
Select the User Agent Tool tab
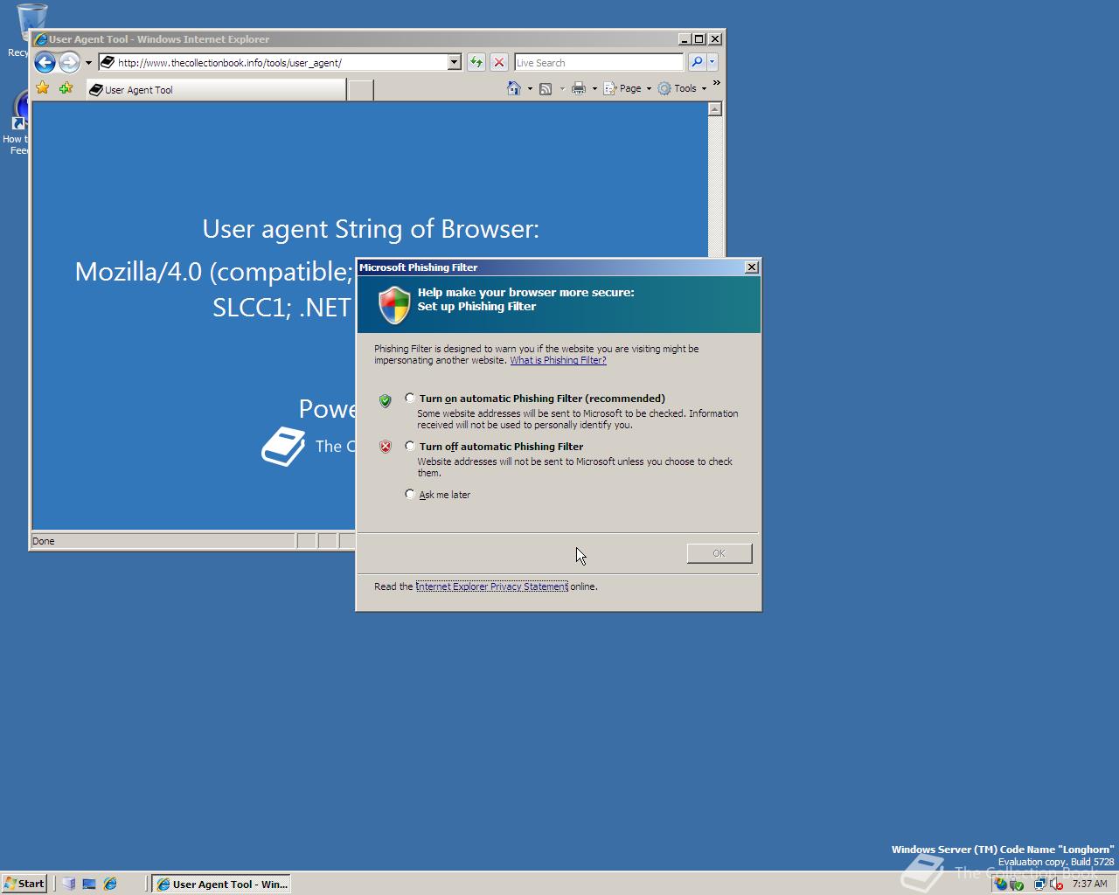tap(216, 89)
